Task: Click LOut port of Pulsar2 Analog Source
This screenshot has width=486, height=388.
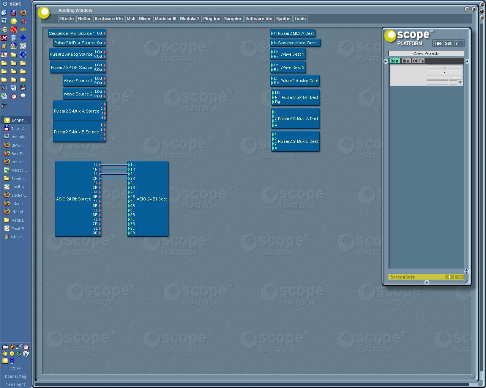Action: click(104, 52)
